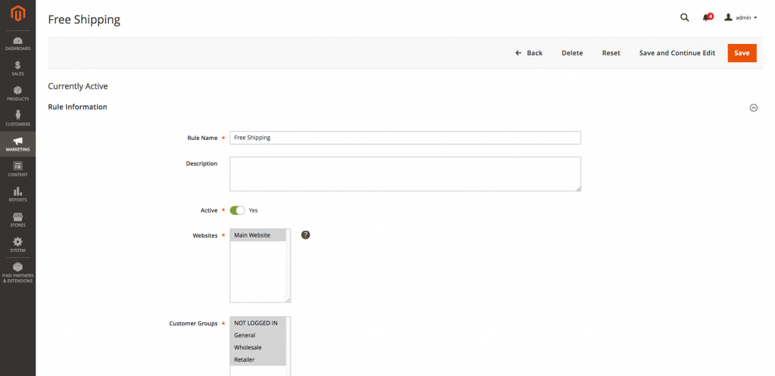
Task: Click the Magento logo icon
Action: click(x=17, y=14)
